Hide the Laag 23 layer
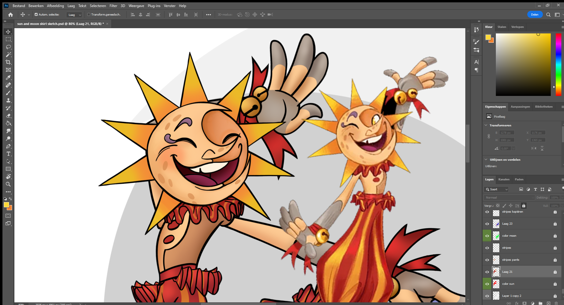The height and width of the screenshot is (305, 564). pyautogui.click(x=487, y=224)
